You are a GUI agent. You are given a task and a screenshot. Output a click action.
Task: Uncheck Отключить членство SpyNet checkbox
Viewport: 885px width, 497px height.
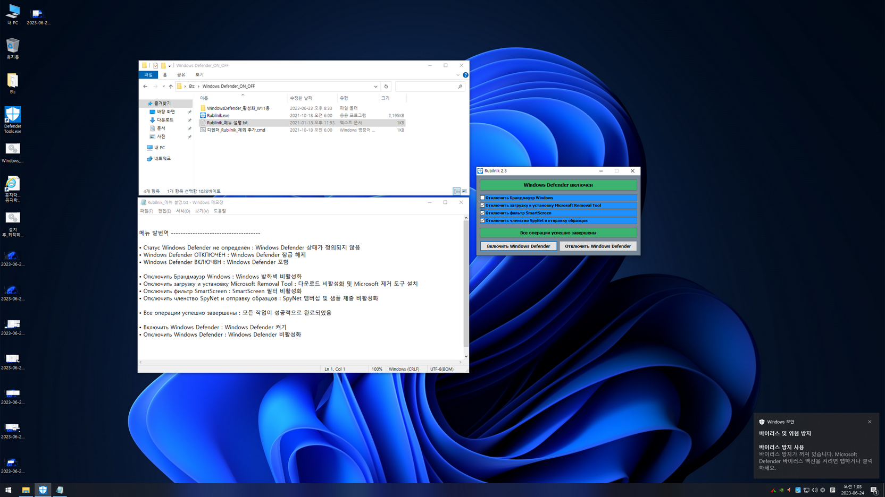483,220
